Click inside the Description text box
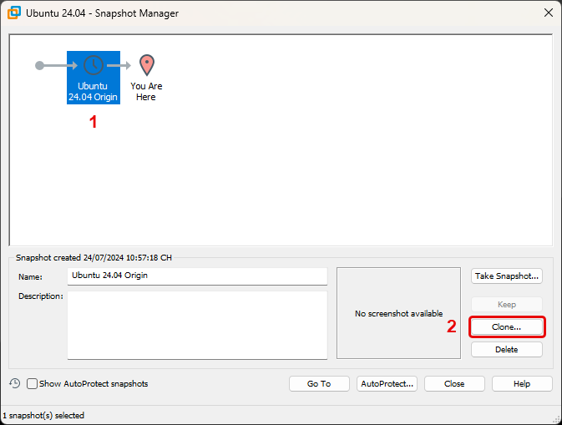This screenshot has height=425, width=562. click(x=197, y=325)
